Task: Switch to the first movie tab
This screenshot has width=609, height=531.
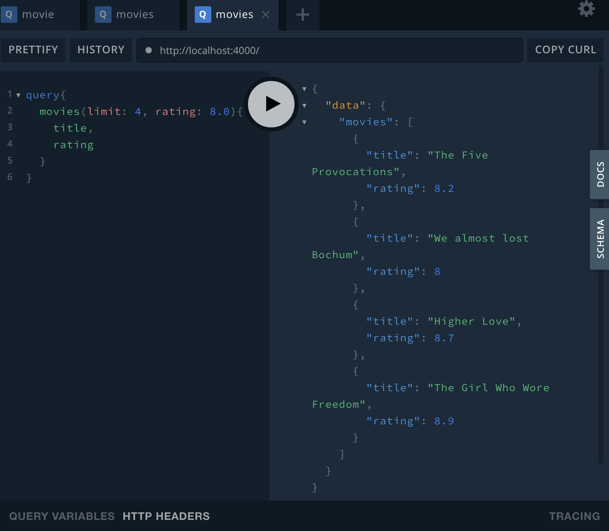Action: [x=38, y=15]
